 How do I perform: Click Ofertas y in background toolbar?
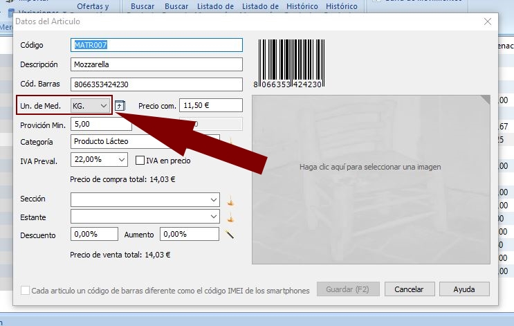click(93, 6)
